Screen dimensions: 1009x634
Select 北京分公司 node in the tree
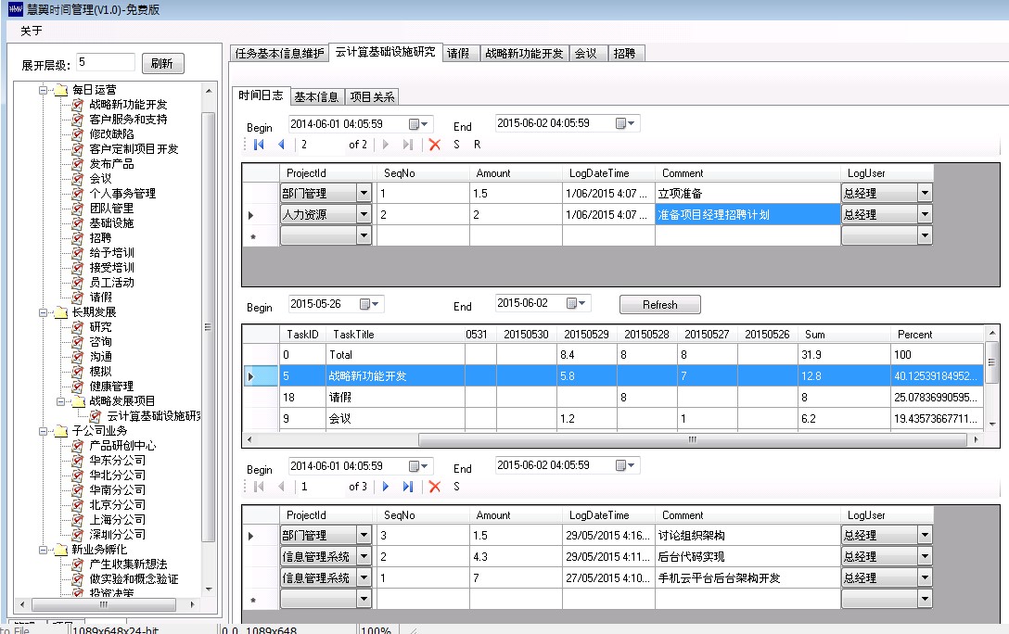(117, 505)
